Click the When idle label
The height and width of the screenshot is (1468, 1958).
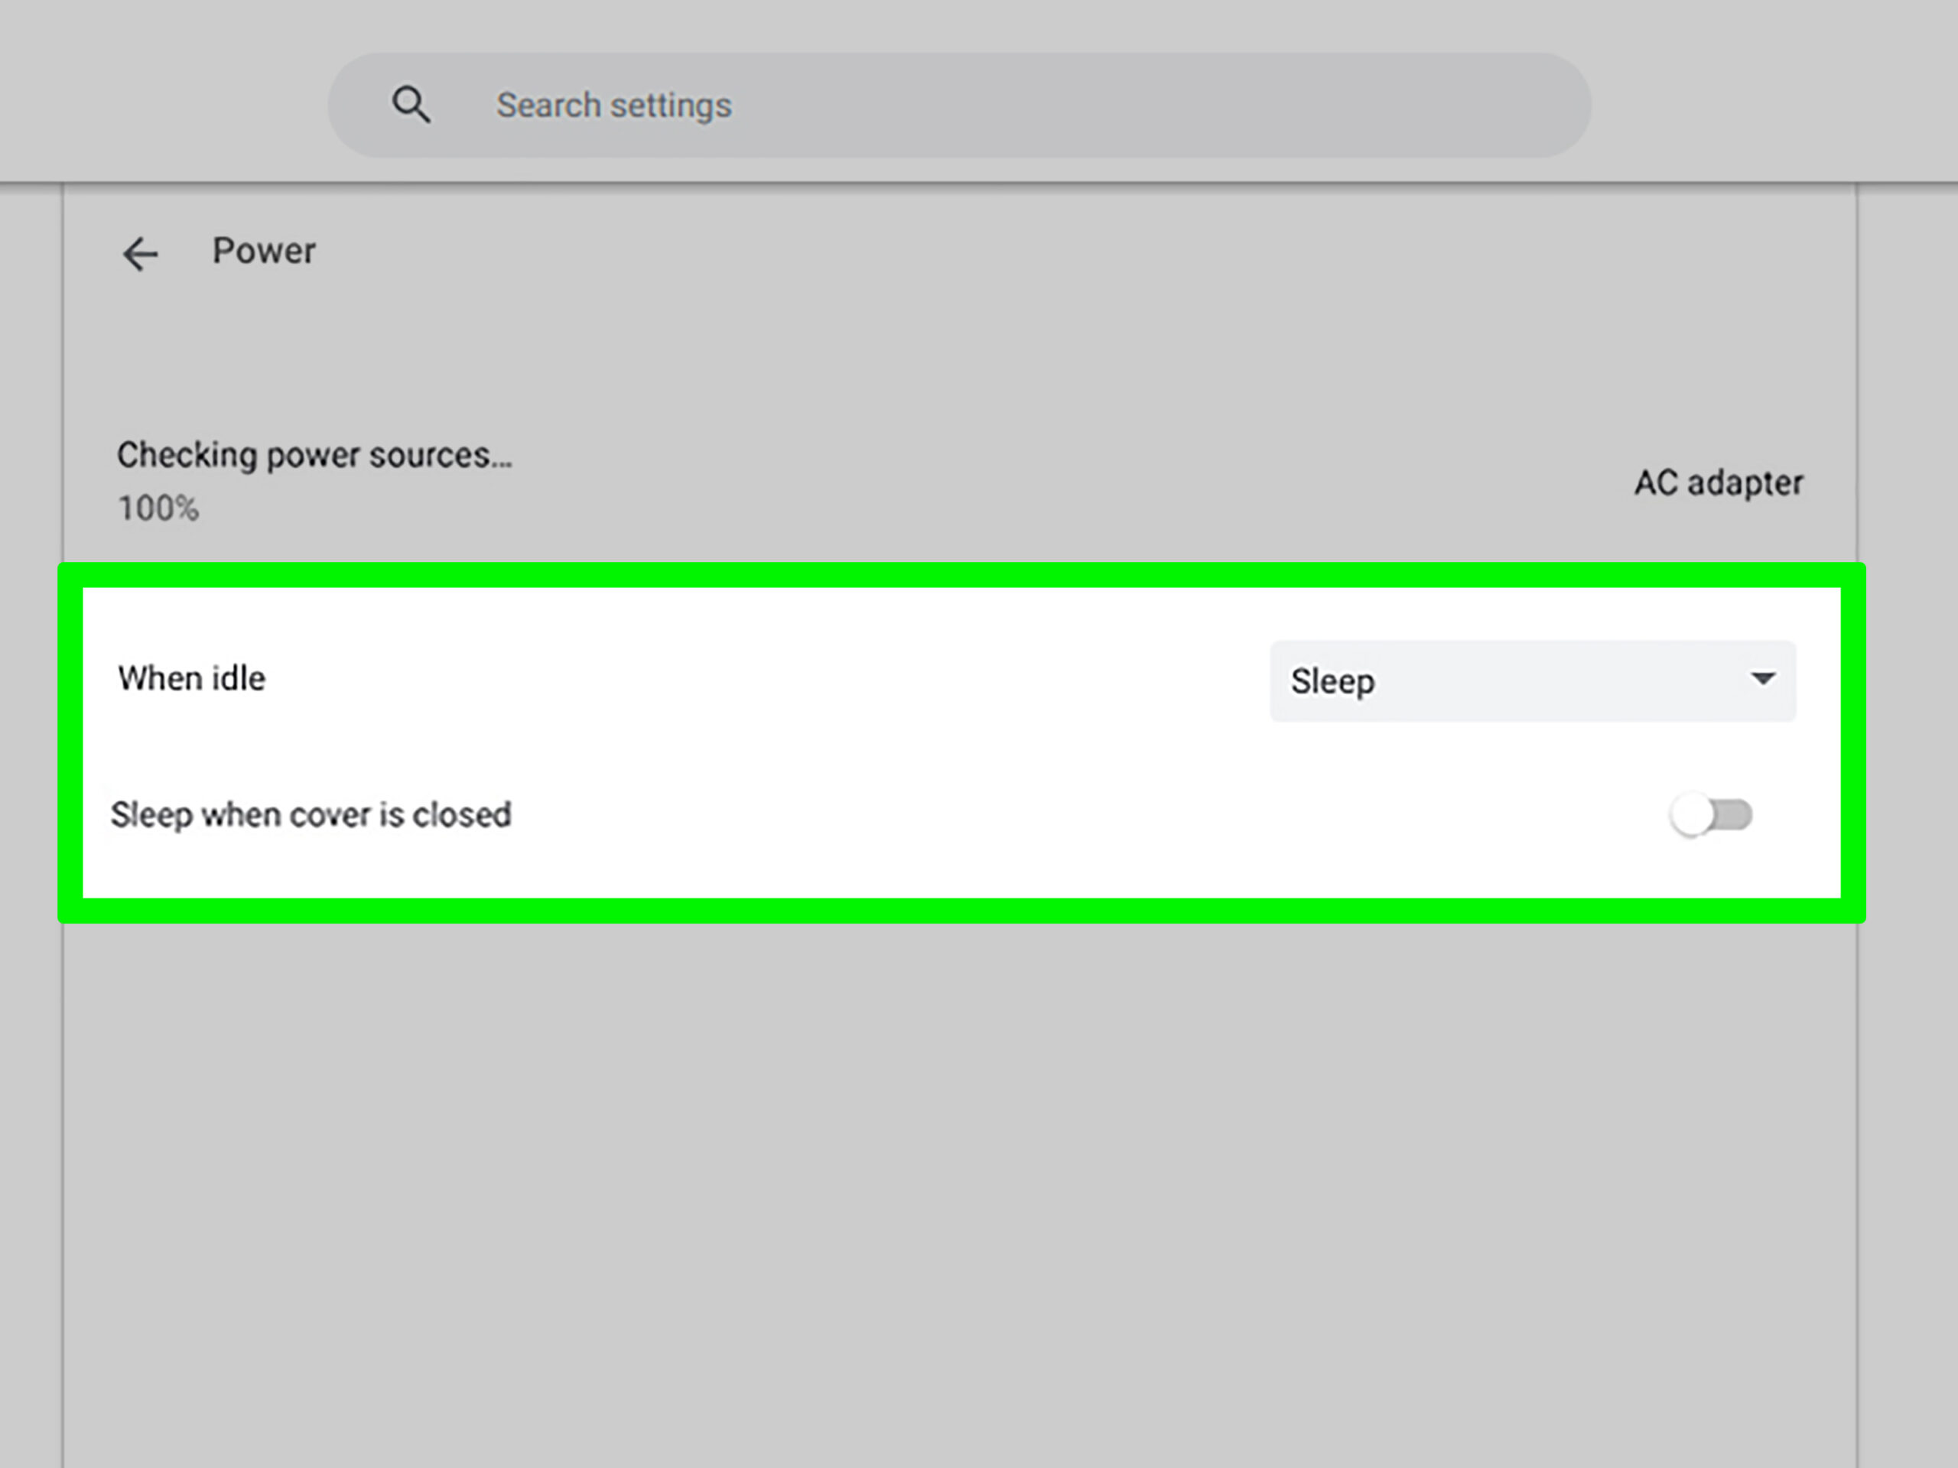click(191, 679)
